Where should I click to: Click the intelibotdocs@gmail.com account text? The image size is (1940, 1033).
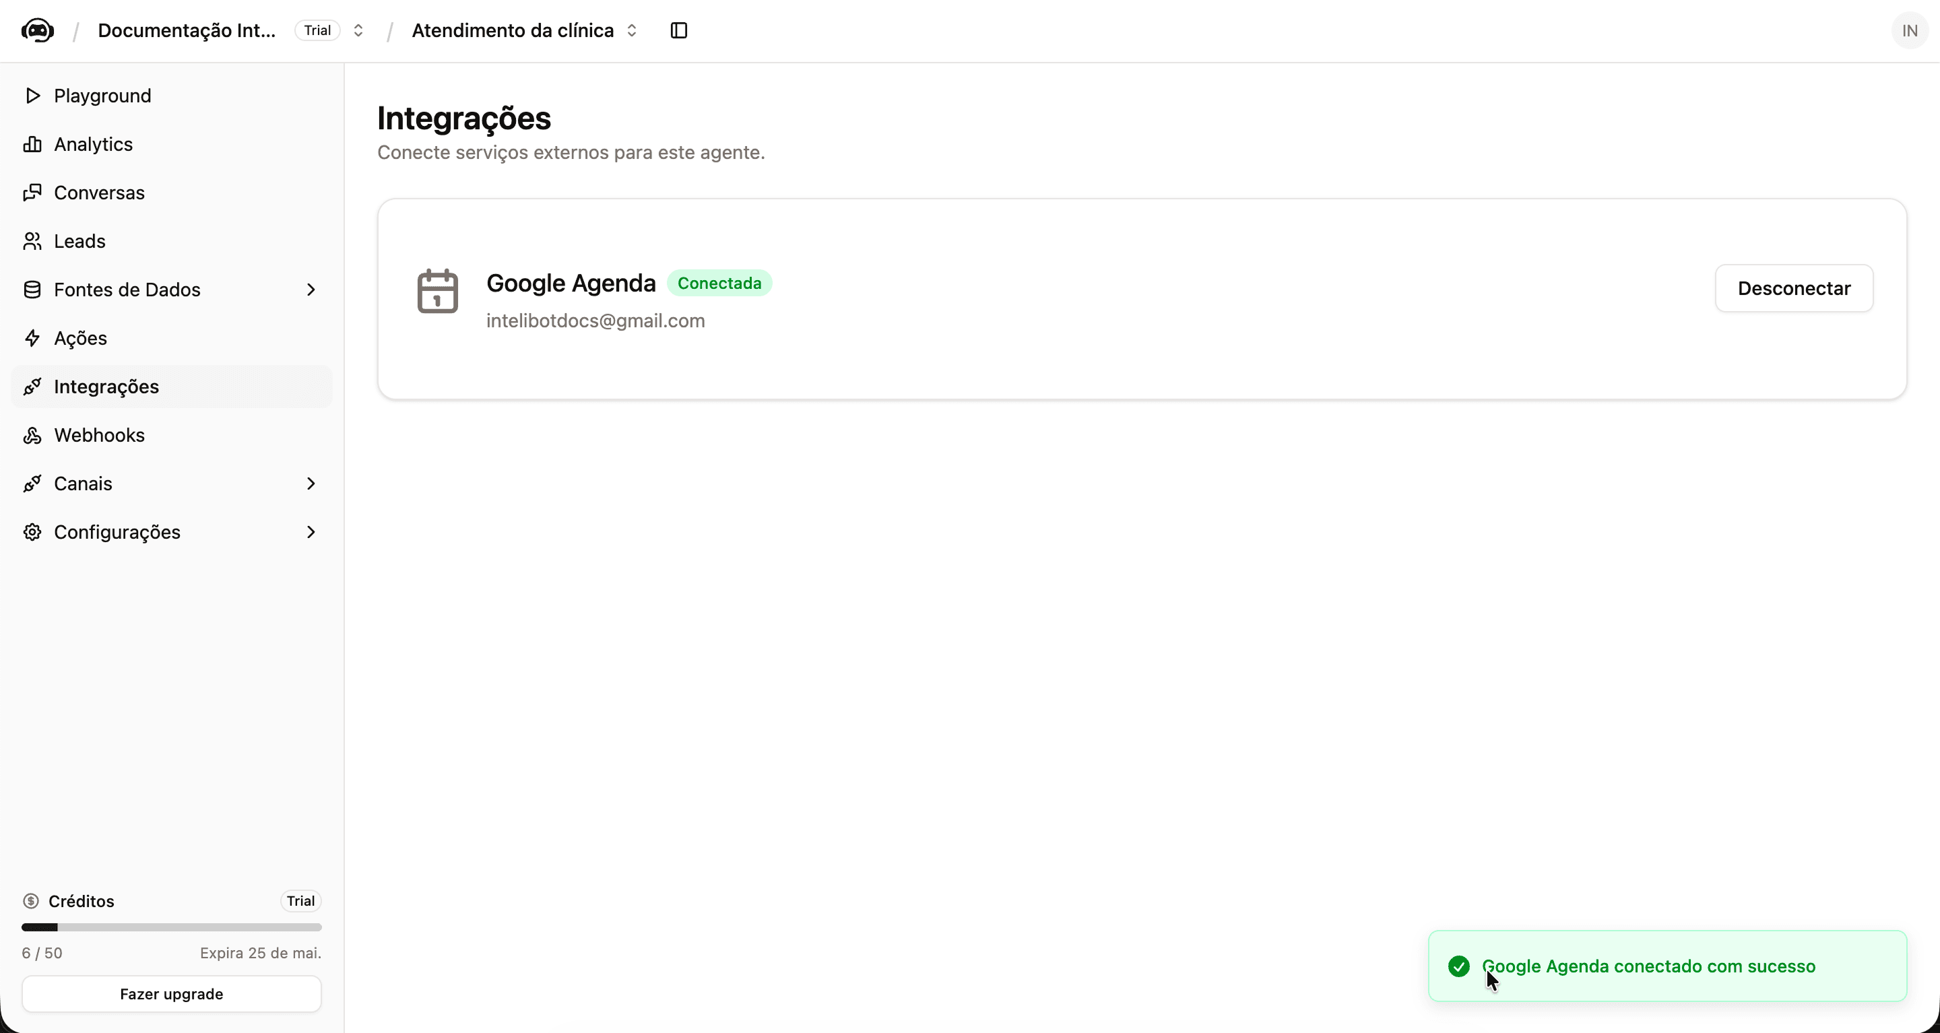595,321
